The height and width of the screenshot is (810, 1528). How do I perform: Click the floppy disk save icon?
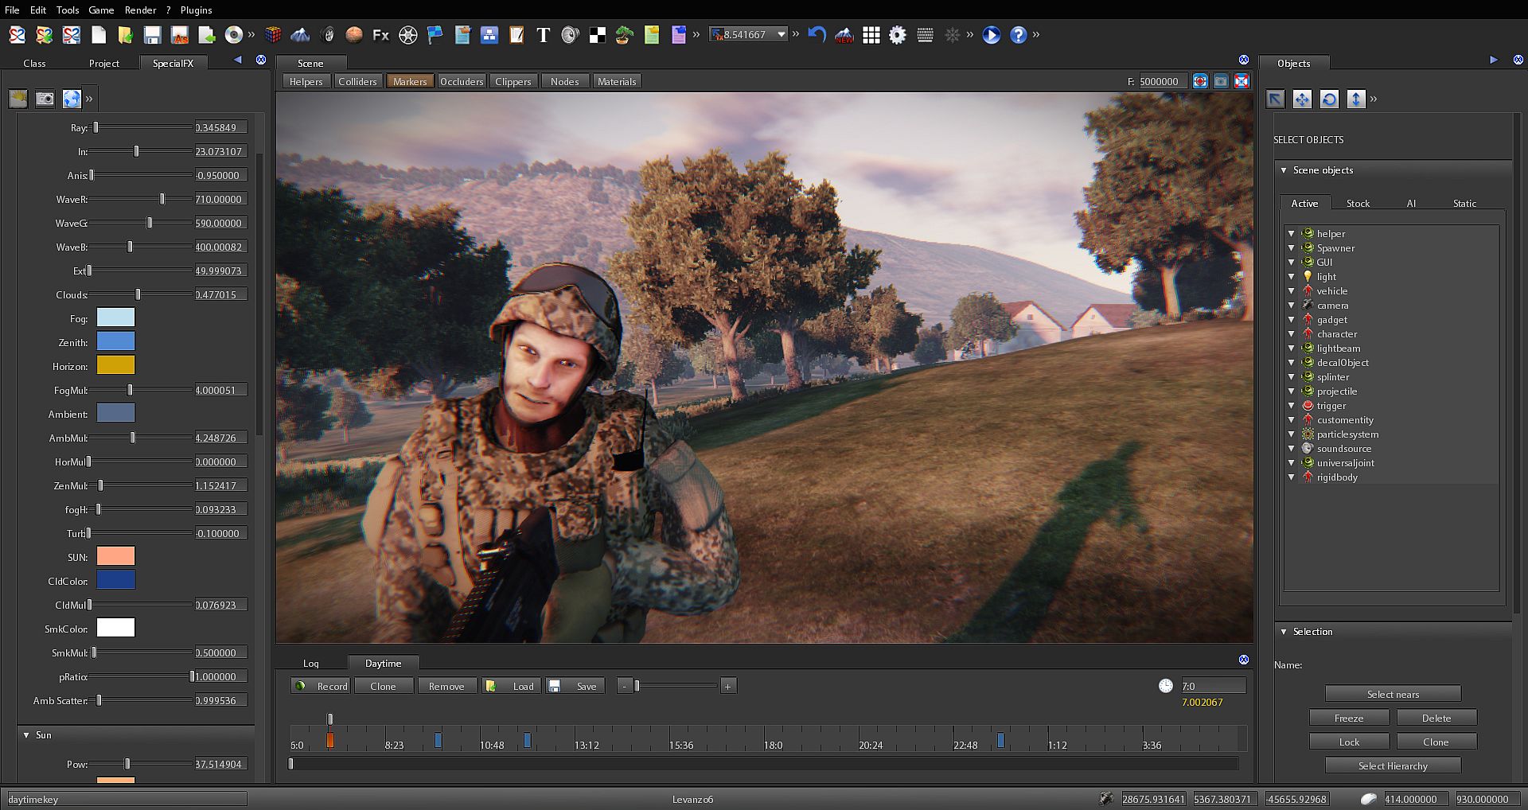pyautogui.click(x=152, y=35)
